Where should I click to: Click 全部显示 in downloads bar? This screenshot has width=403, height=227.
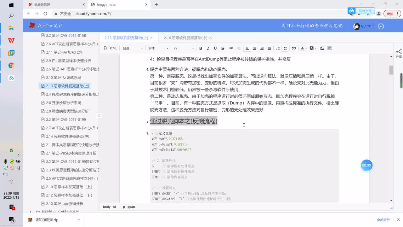[383, 220]
